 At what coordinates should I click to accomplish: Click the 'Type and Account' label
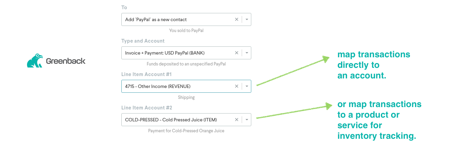pos(143,41)
